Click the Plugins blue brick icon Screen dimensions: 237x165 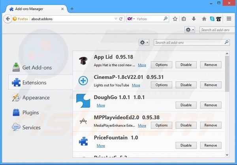coord(16,112)
